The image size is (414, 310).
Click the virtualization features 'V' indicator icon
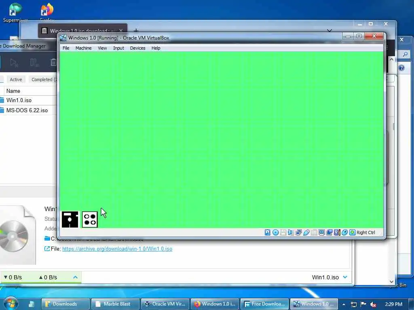pos(337,232)
